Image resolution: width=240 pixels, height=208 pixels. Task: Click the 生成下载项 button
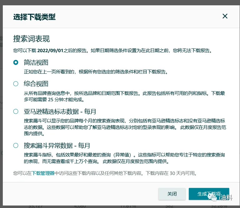(x=209, y=194)
